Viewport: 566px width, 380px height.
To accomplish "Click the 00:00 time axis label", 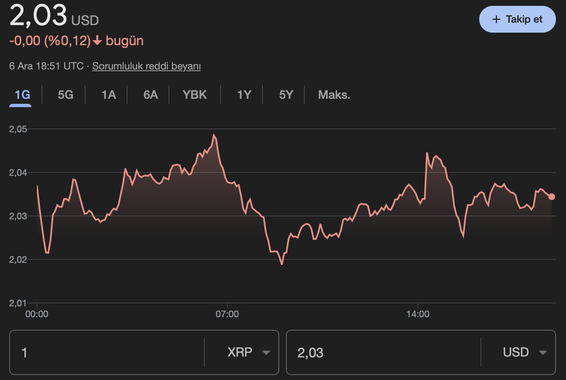I will pyautogui.click(x=38, y=314).
